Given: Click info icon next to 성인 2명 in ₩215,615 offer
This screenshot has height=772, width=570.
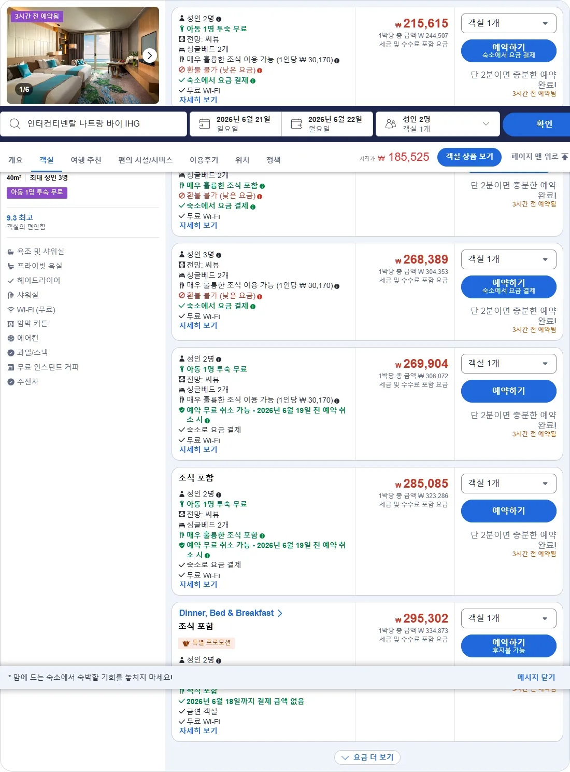Looking at the screenshot, I should (x=219, y=19).
